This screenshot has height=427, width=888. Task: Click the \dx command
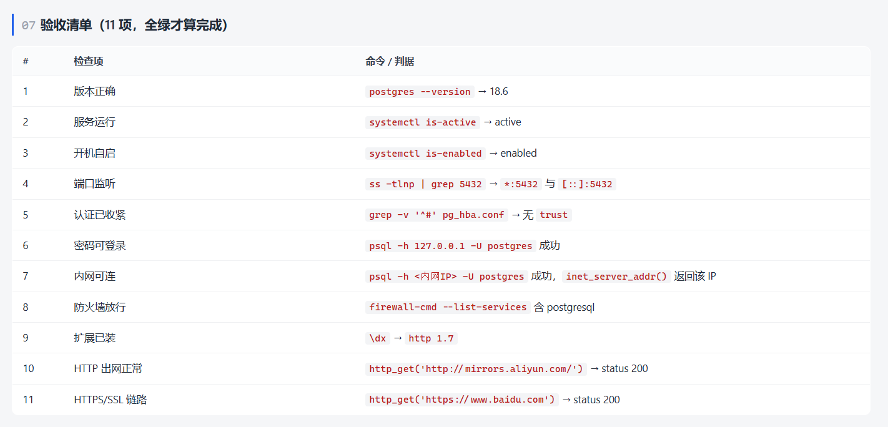(377, 338)
